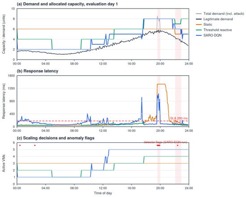The height and width of the screenshot is (197, 246).
Task: Click the 16:00 tick in bottom panel
Action: point(131,188)
